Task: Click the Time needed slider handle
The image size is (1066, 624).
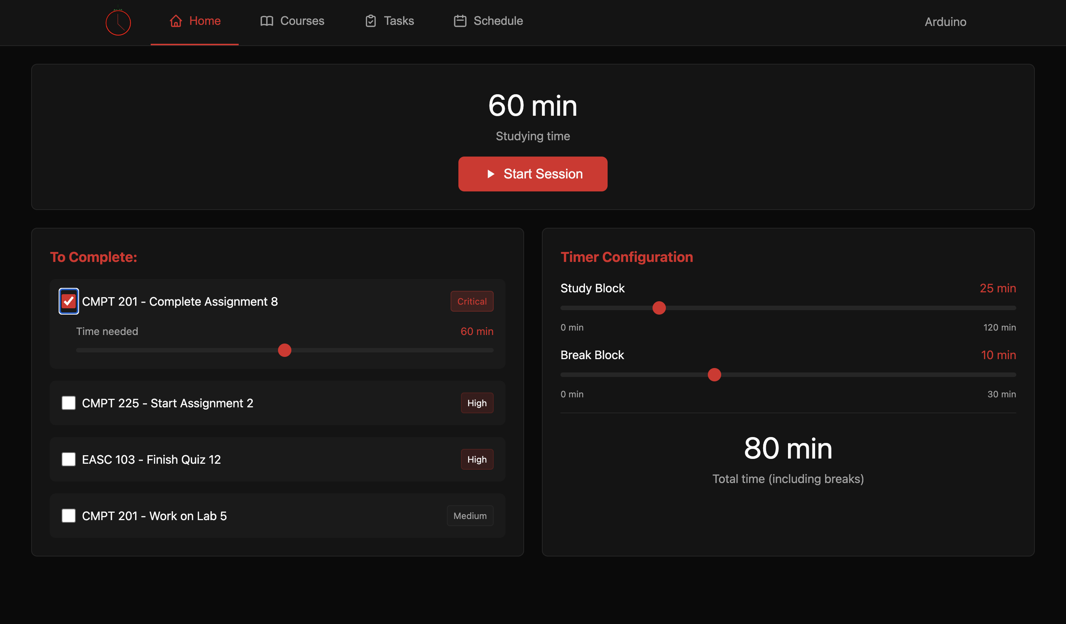Action: coord(285,350)
